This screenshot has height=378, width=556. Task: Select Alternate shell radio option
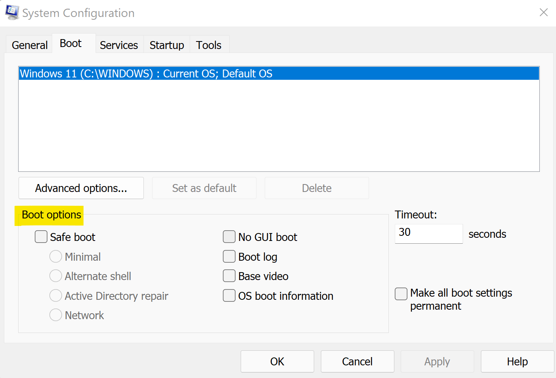56,276
